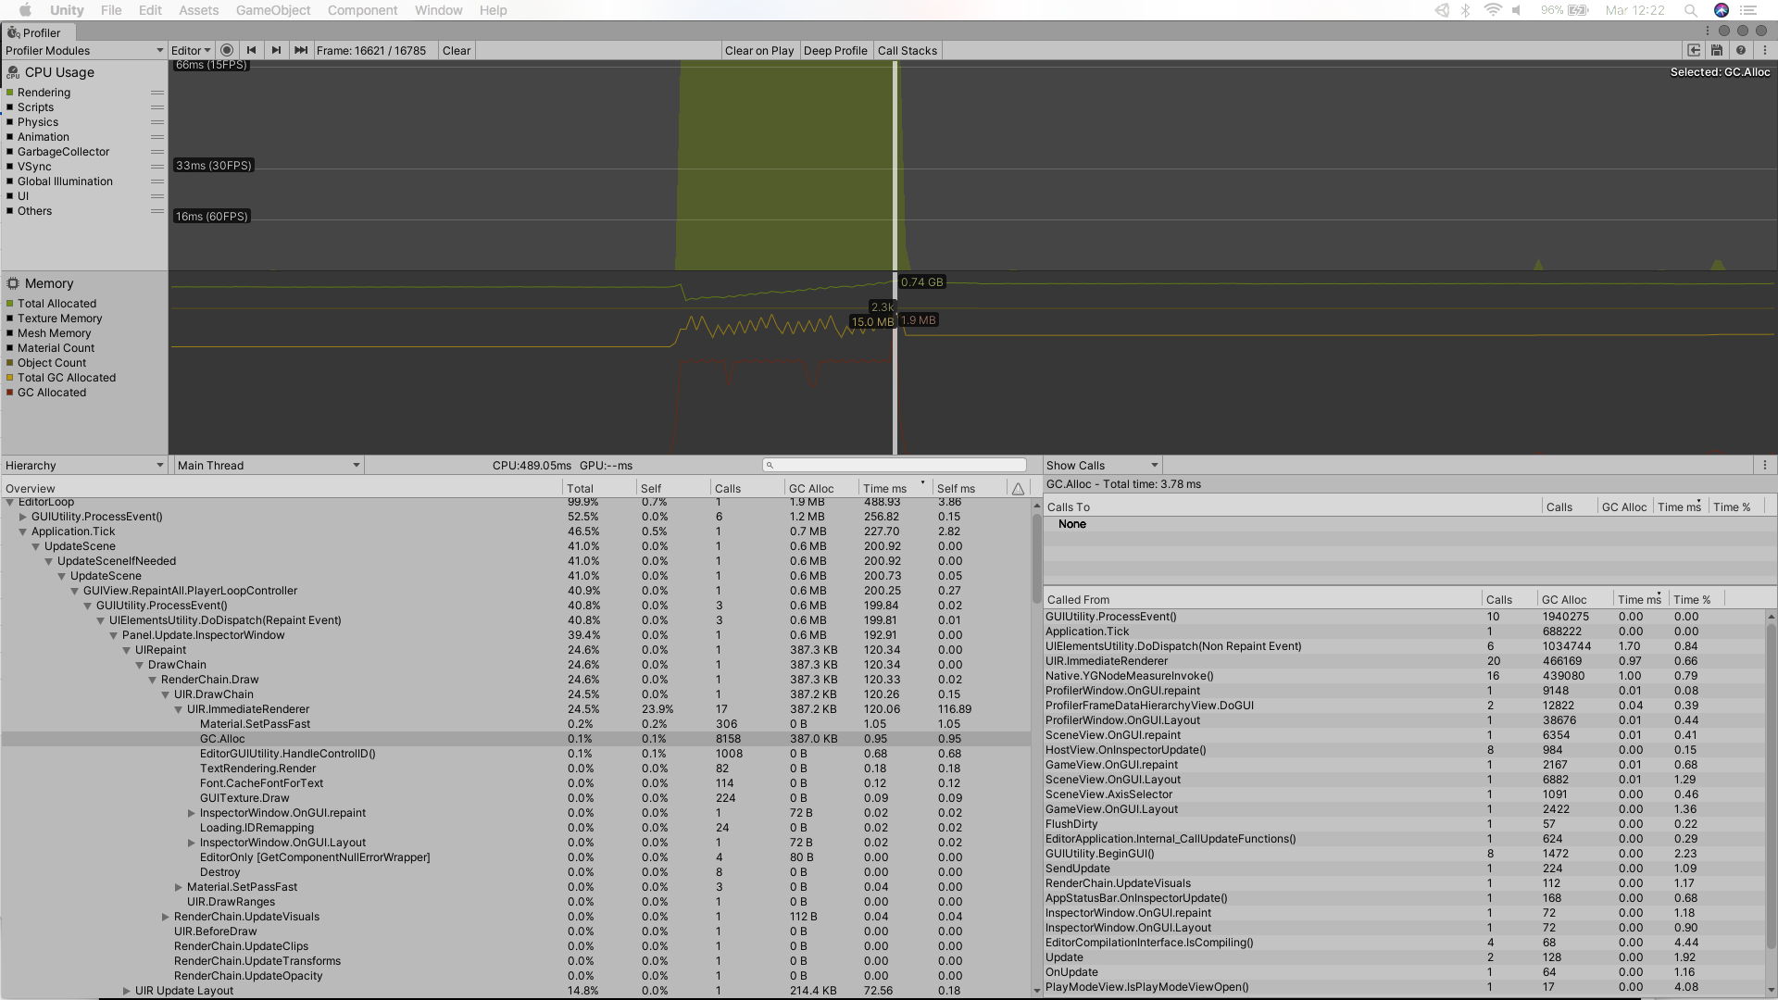Open the Window menu
1778x1000 pixels.
[439, 10]
